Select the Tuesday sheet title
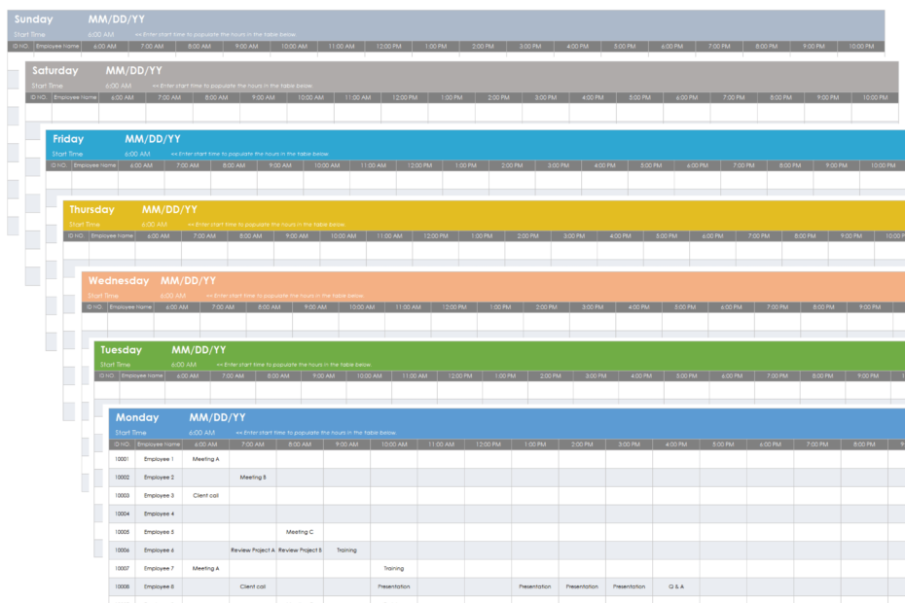This screenshot has height=603, width=905. pos(122,350)
